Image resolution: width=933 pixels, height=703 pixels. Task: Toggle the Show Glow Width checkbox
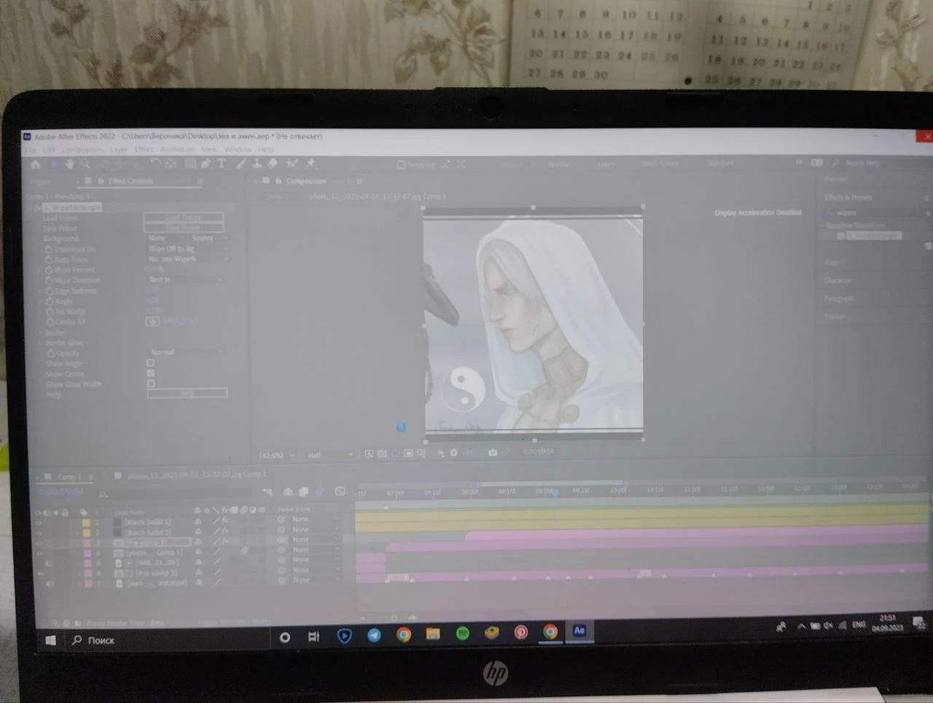[151, 383]
